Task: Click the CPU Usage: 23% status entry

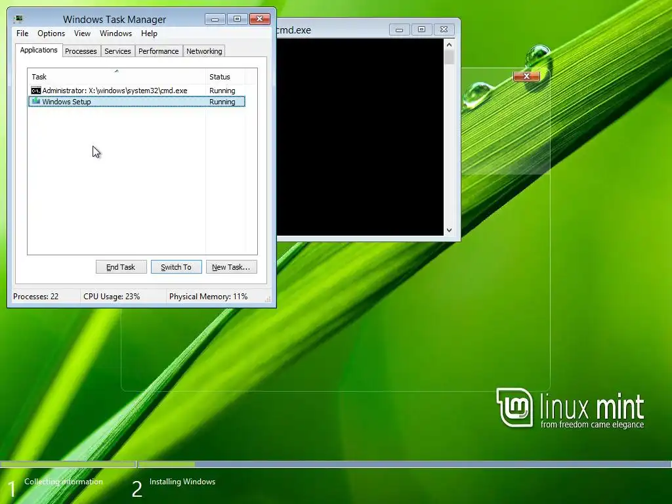Action: click(112, 297)
